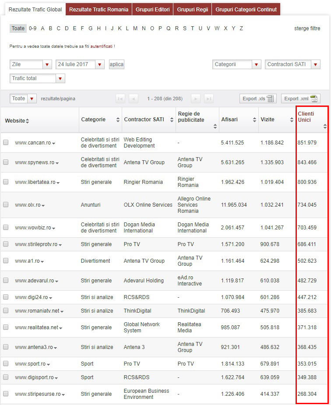Go to next results page icon

point(196,99)
